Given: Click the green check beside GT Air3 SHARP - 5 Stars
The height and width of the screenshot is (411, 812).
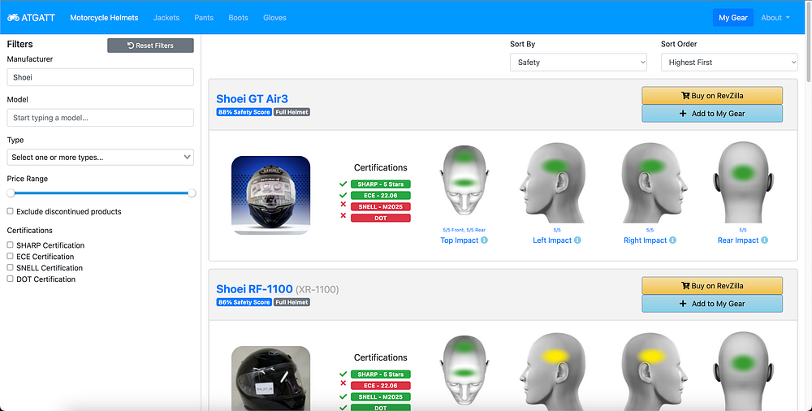Looking at the screenshot, I should coord(343,184).
